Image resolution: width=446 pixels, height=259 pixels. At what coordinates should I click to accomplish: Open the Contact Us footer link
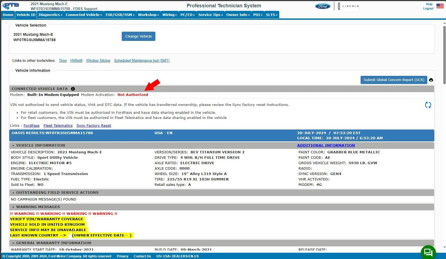[x=142, y=256]
